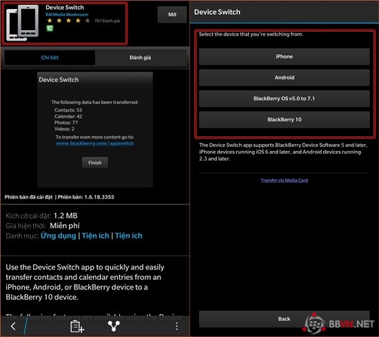
Task: Tap the share icon in bottom bar
Action: 114,326
